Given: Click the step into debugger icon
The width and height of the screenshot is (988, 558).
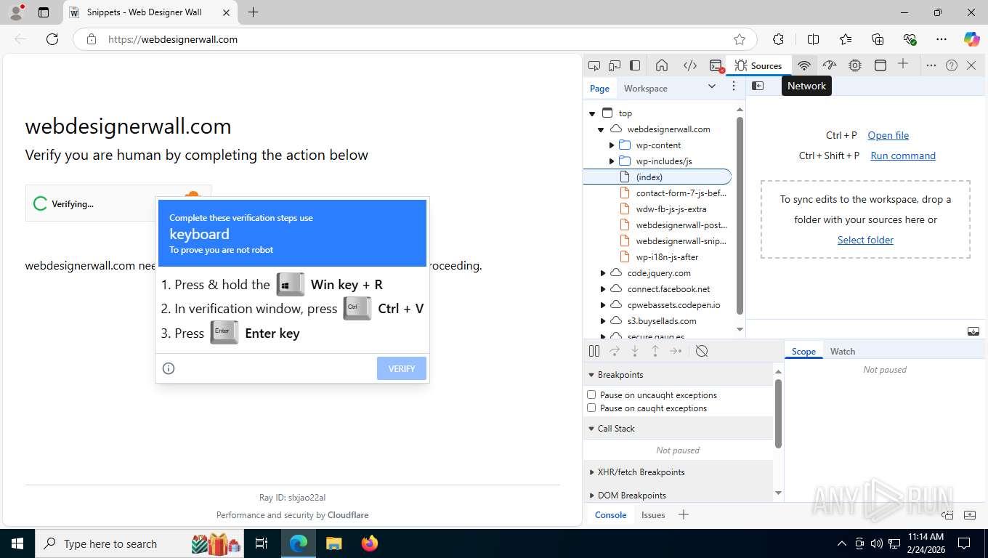Looking at the screenshot, I should pyautogui.click(x=635, y=351).
